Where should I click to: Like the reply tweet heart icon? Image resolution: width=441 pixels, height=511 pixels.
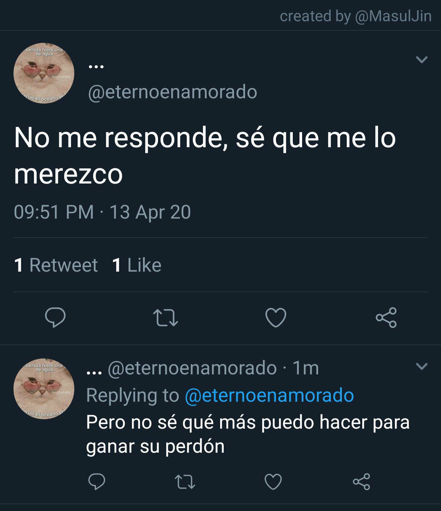pyautogui.click(x=273, y=482)
